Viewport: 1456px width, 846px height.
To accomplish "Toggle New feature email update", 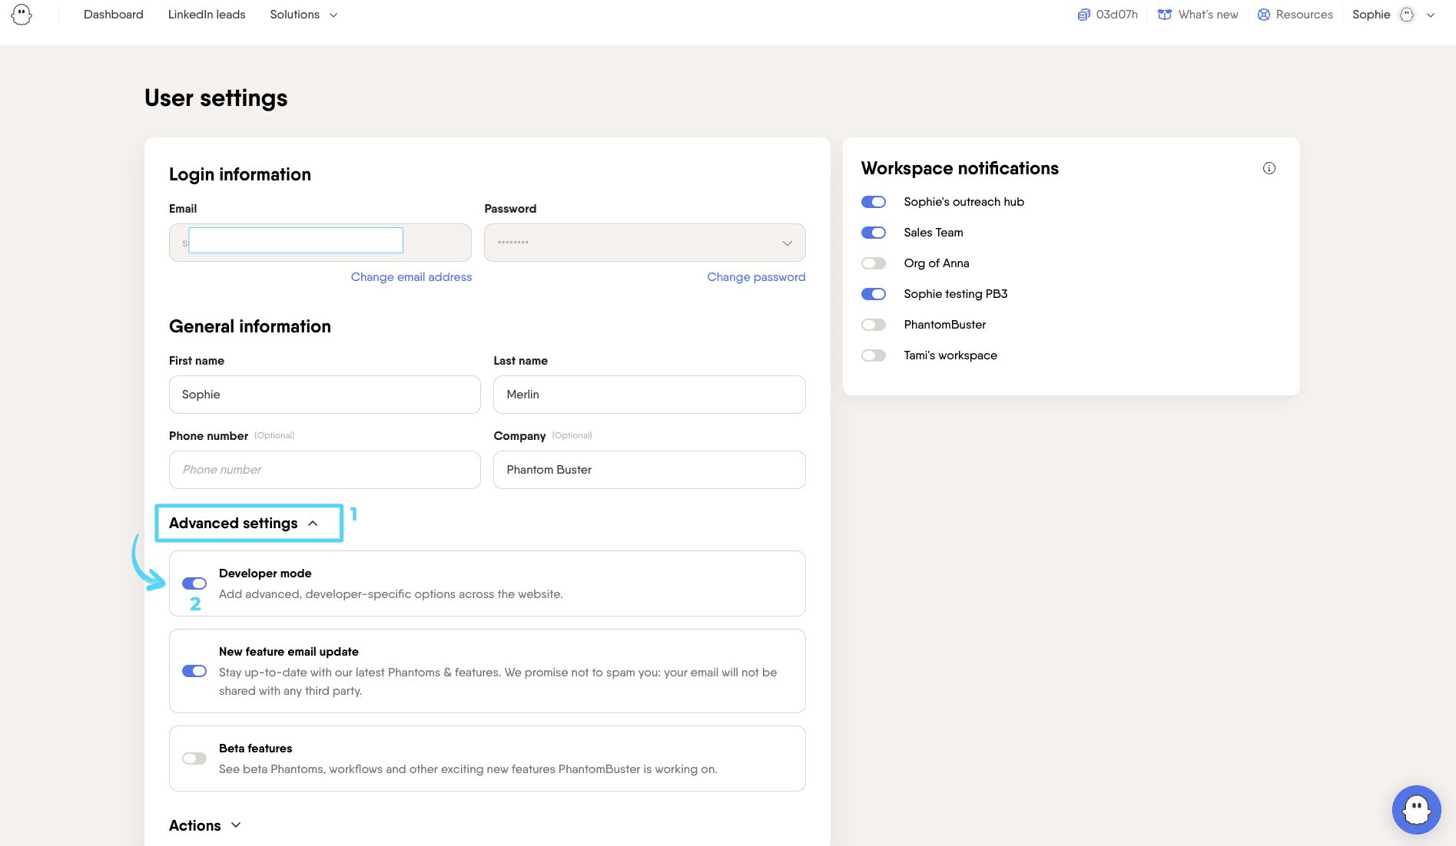I will coord(194,671).
